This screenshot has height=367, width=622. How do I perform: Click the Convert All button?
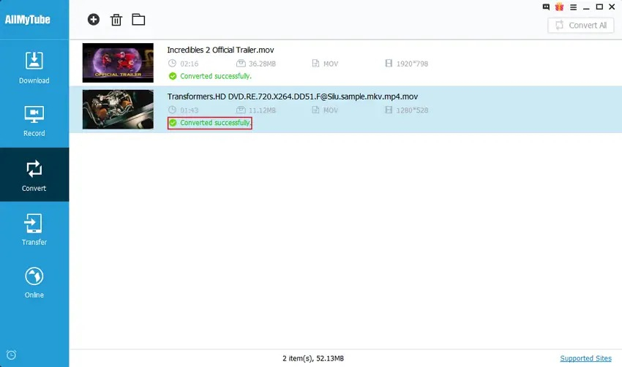tap(581, 26)
